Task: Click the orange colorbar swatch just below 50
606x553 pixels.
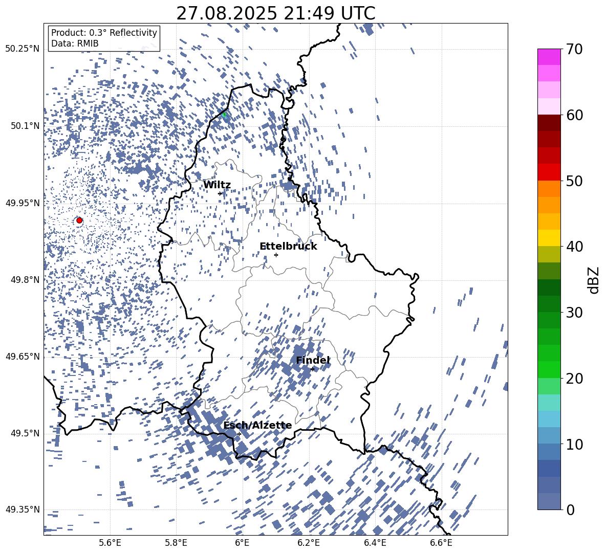Action: (549, 188)
